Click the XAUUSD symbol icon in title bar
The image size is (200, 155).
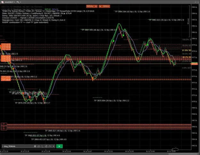[x=3, y=2]
